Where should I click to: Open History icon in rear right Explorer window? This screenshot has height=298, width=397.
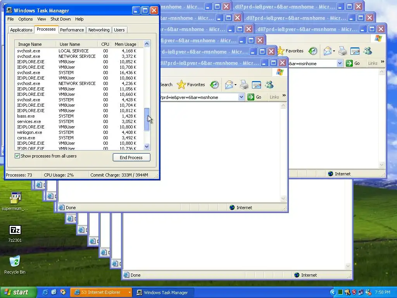pos(313,51)
